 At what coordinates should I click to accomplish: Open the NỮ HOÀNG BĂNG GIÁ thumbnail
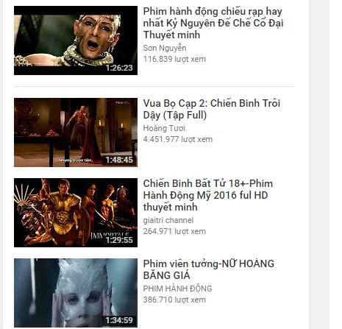click(x=76, y=293)
